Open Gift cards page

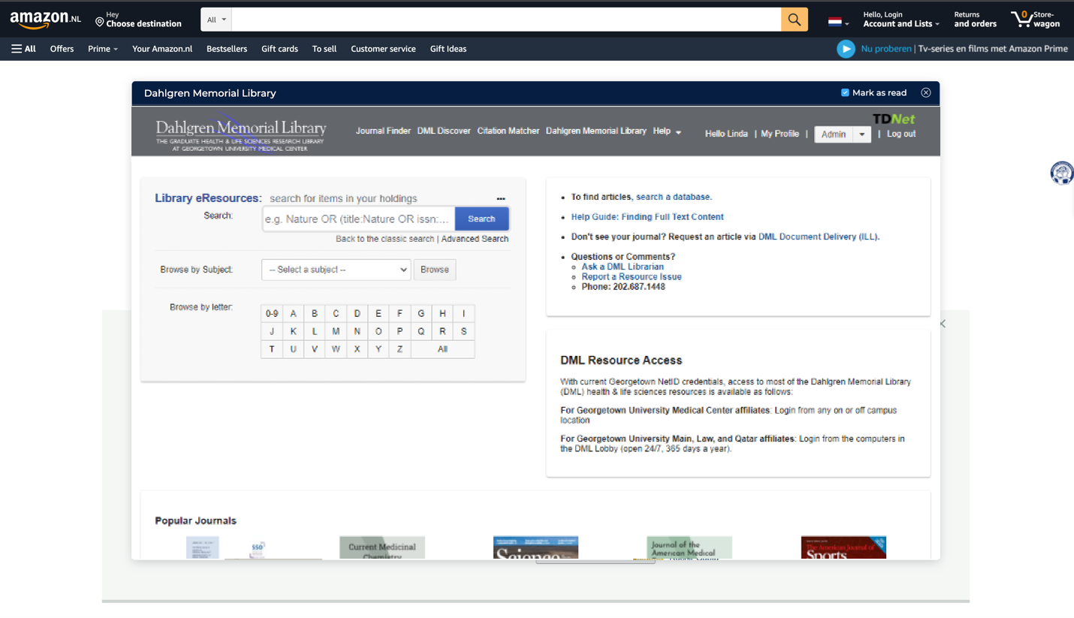(x=279, y=49)
